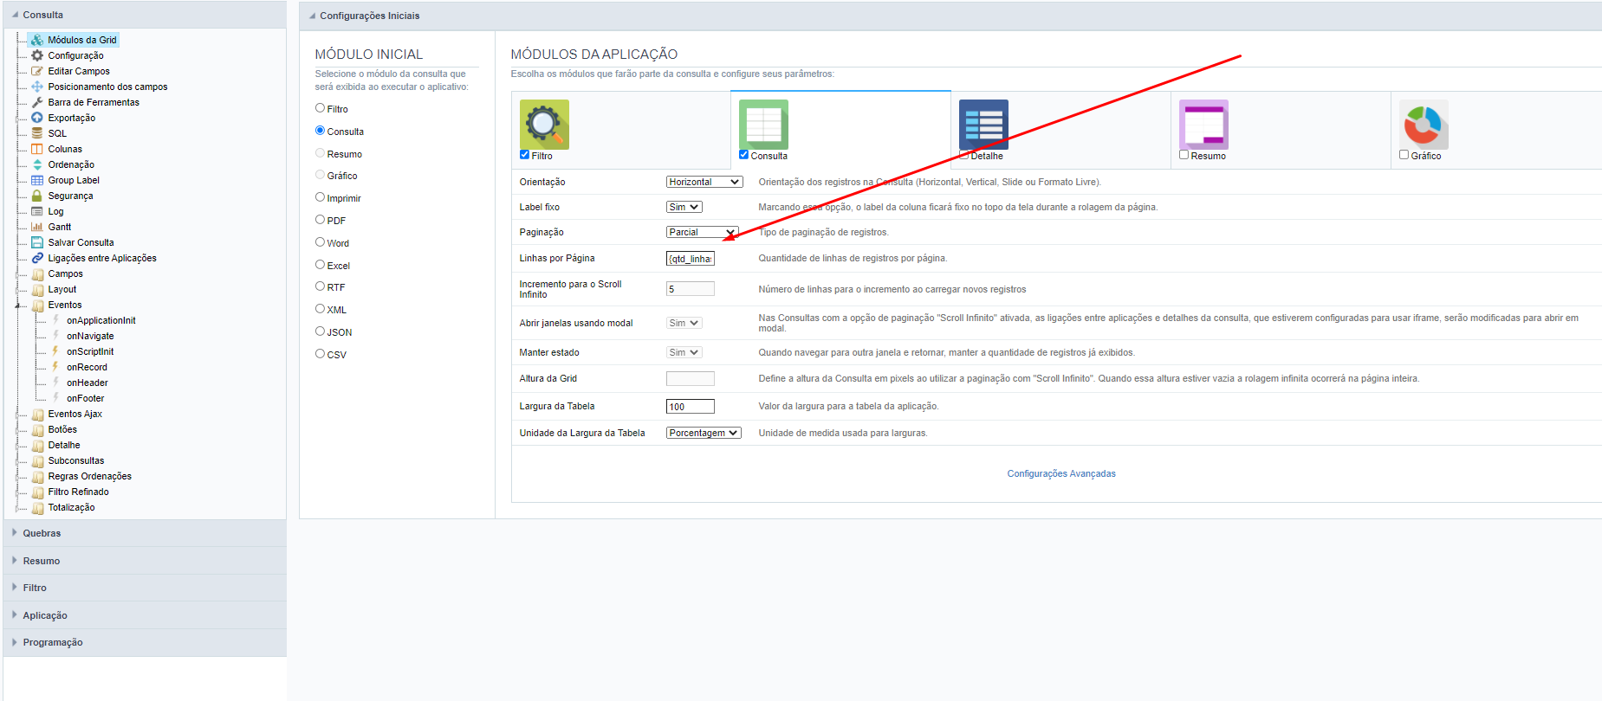Open the onScriptInit event
The width and height of the screenshot is (1602, 701).
point(90,351)
